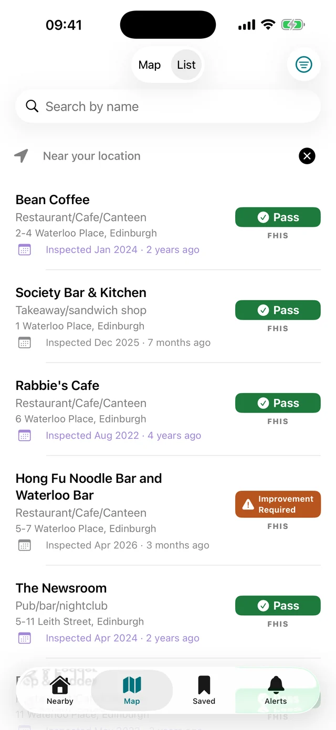Tap Pass badge for Rabbie's Cafe

(x=278, y=403)
